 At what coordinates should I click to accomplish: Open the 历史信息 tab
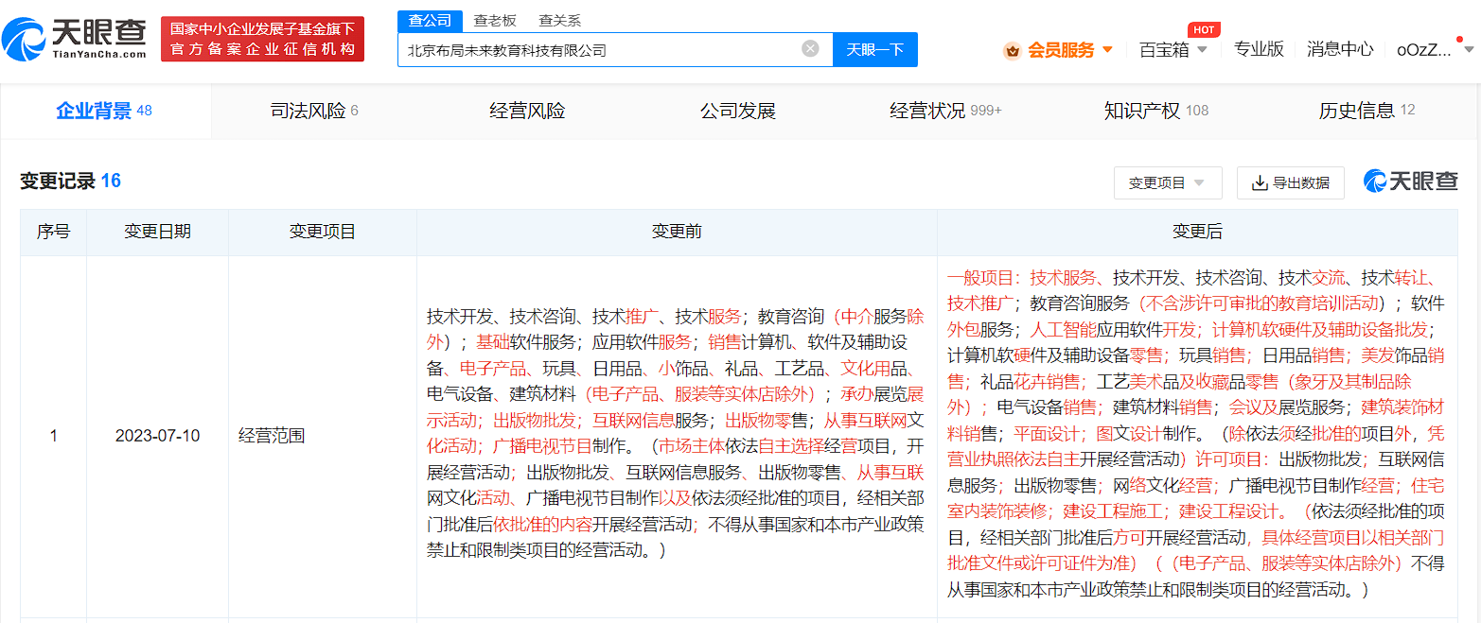point(1366,111)
